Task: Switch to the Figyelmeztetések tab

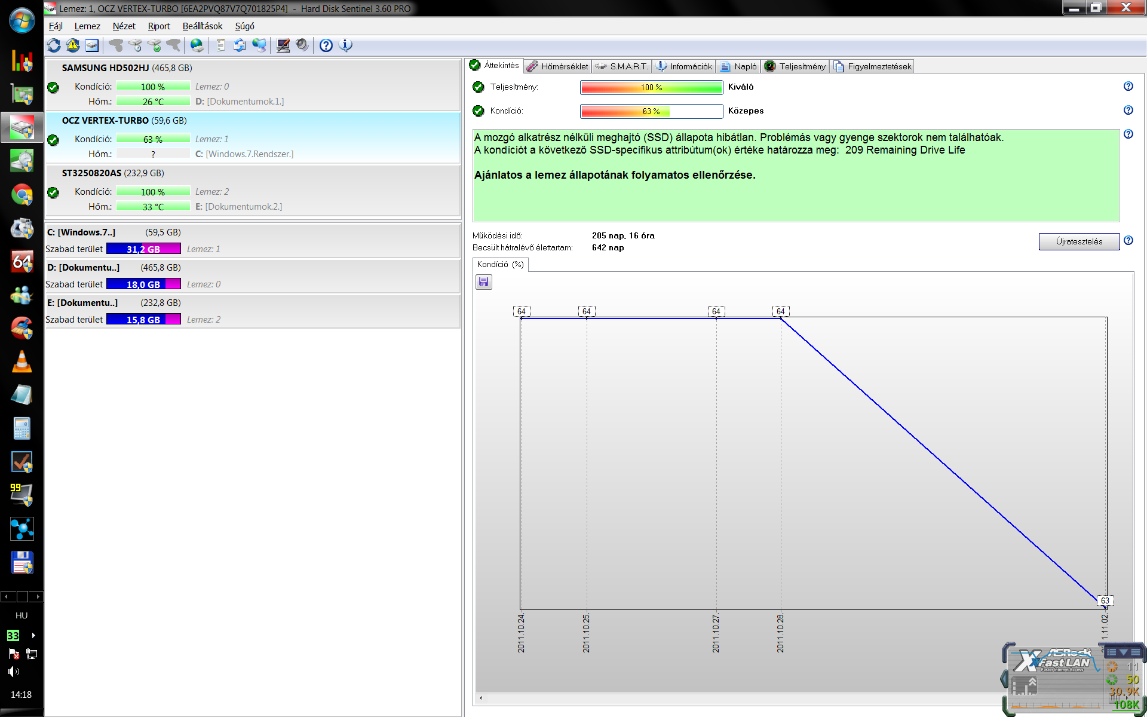Action: click(x=872, y=66)
